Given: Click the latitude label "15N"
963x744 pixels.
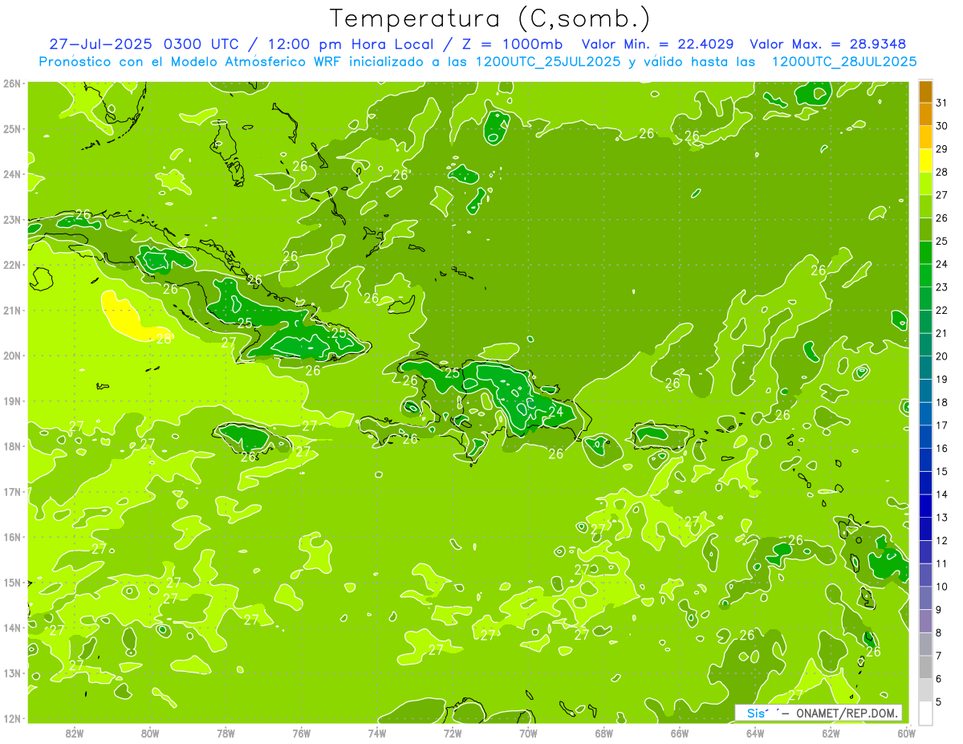Looking at the screenshot, I should [x=12, y=582].
